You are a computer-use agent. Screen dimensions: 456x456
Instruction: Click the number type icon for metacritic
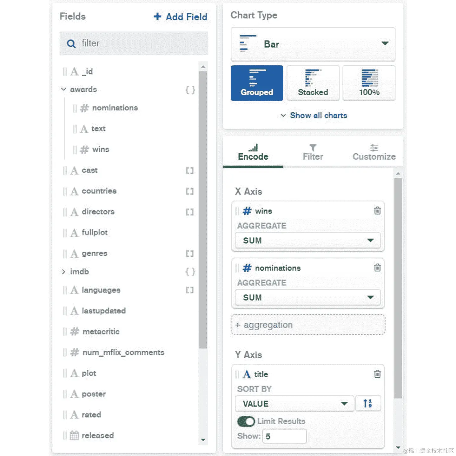(x=75, y=332)
